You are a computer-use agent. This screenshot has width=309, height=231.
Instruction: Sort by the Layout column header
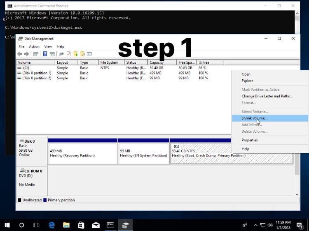pos(66,62)
